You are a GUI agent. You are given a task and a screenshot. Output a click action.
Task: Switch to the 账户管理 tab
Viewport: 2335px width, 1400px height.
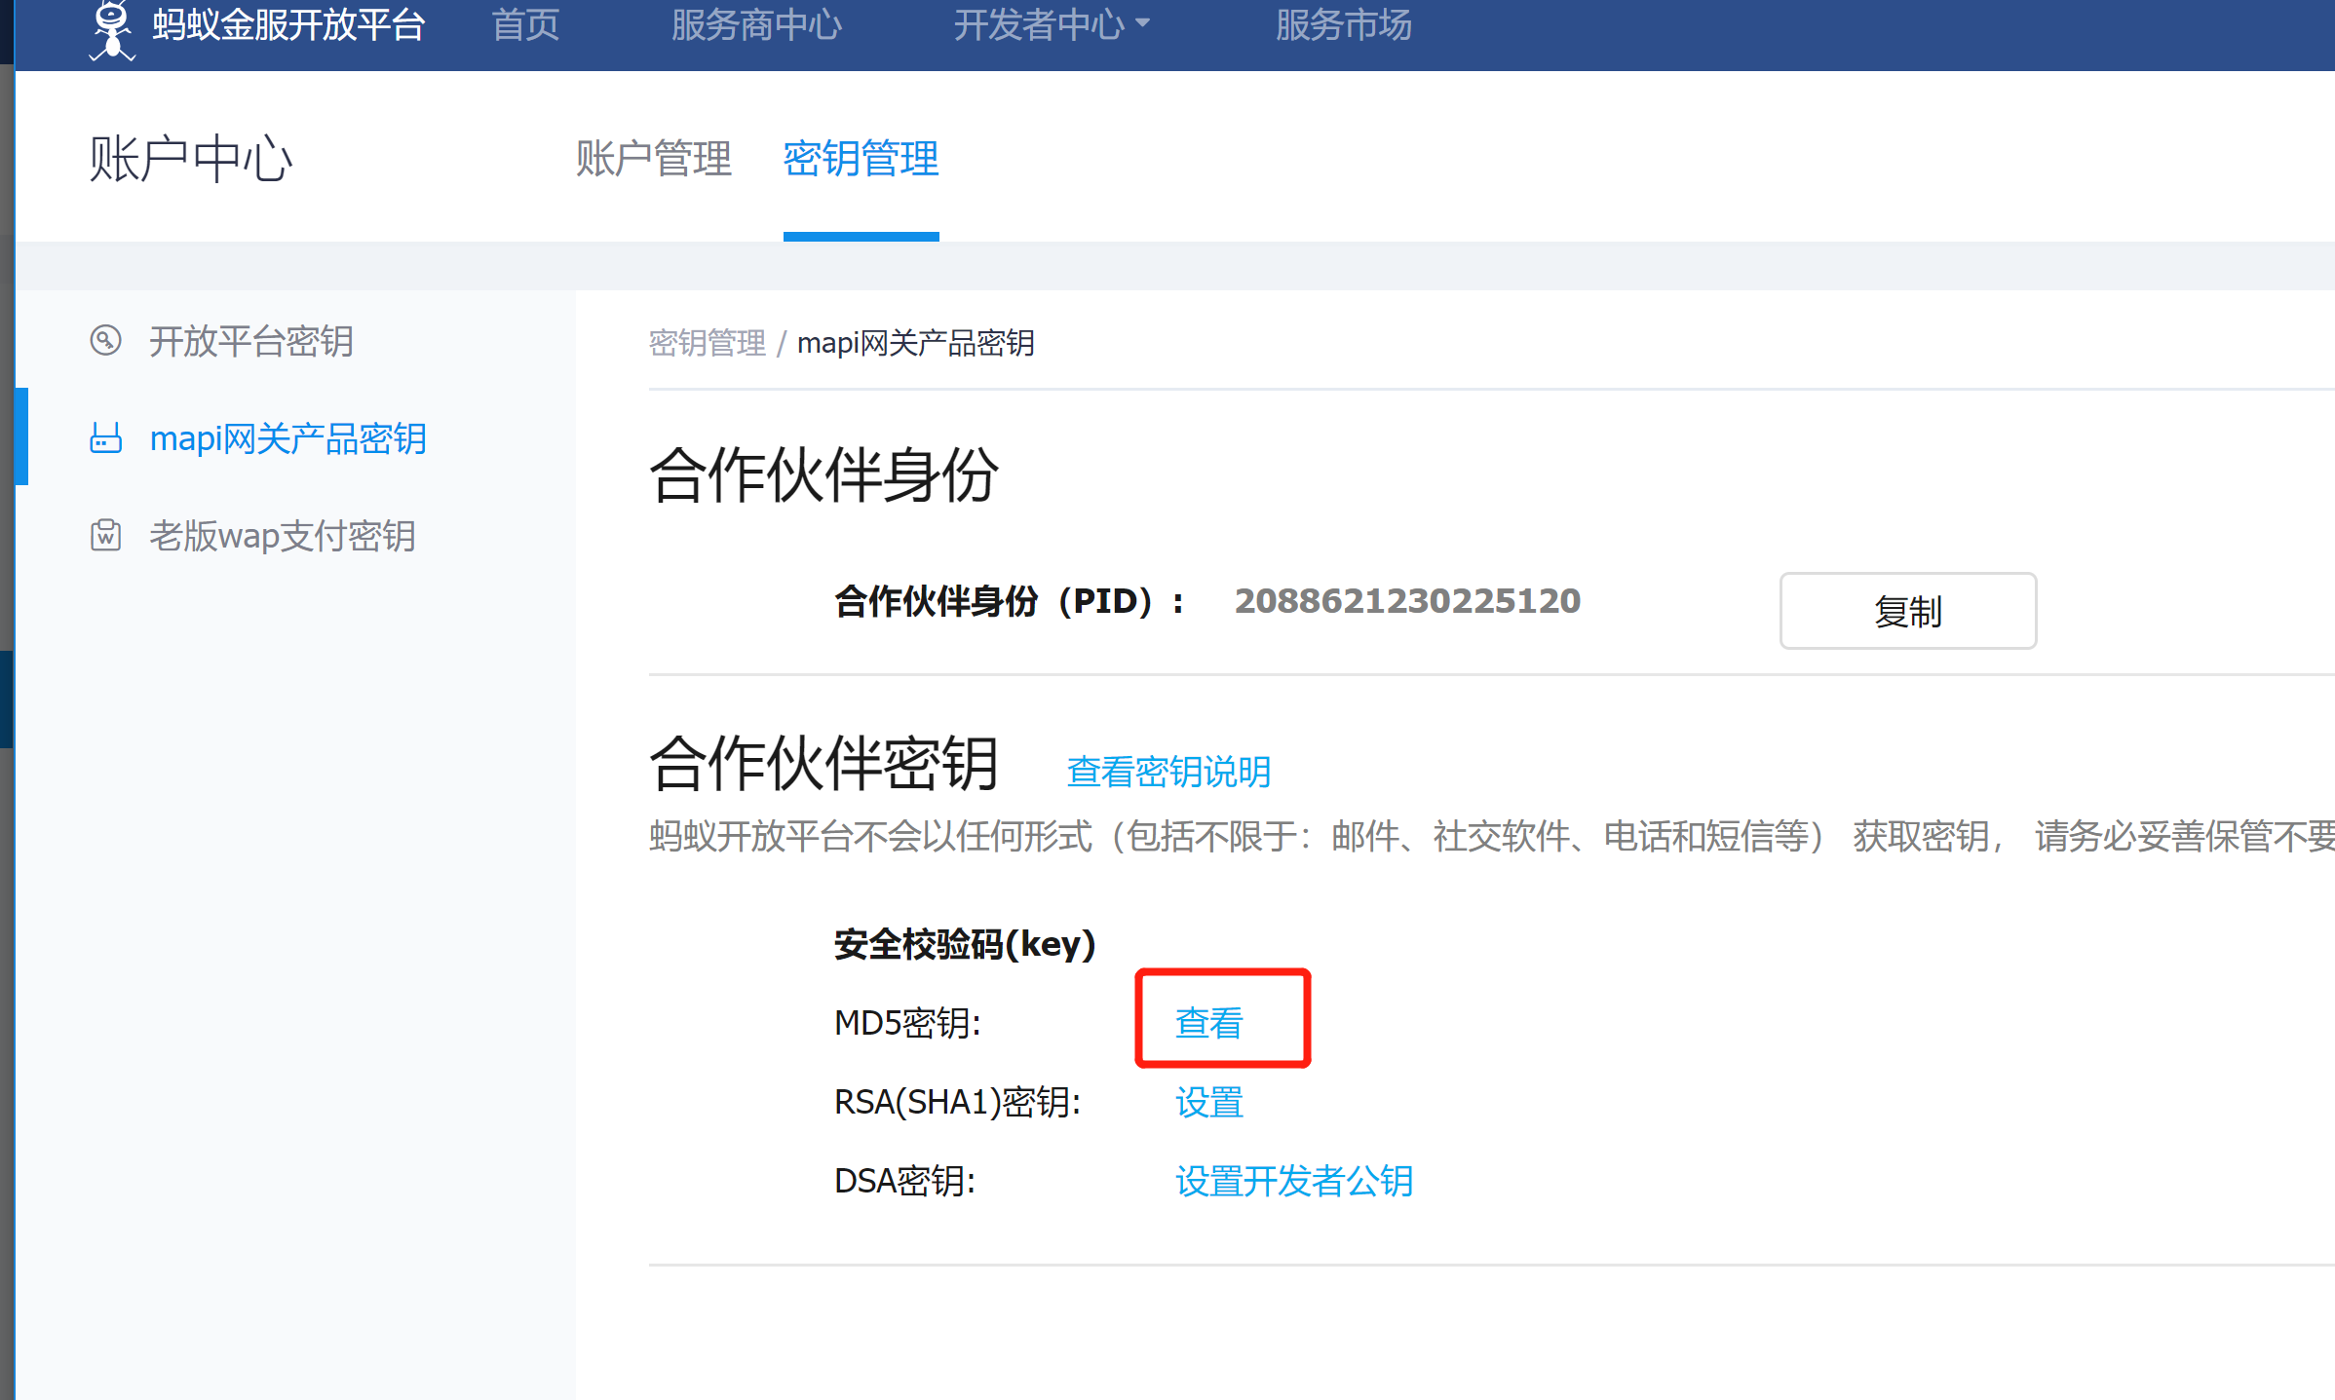[653, 159]
